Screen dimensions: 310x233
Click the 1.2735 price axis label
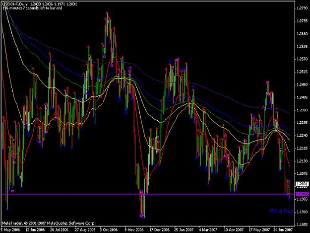click(x=302, y=21)
